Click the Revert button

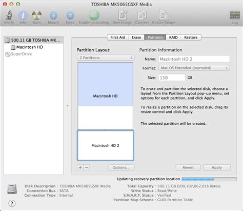188,167
